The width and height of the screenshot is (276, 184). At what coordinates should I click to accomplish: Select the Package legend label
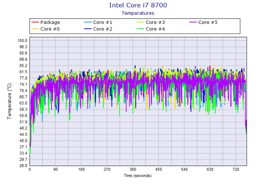click(x=50, y=23)
